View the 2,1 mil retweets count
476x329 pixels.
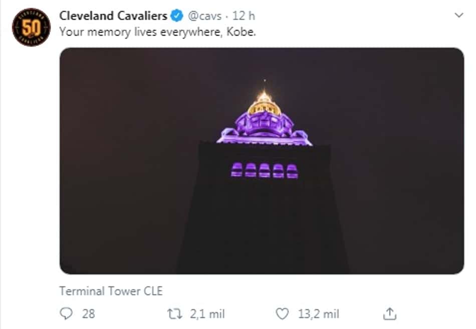[x=207, y=314]
